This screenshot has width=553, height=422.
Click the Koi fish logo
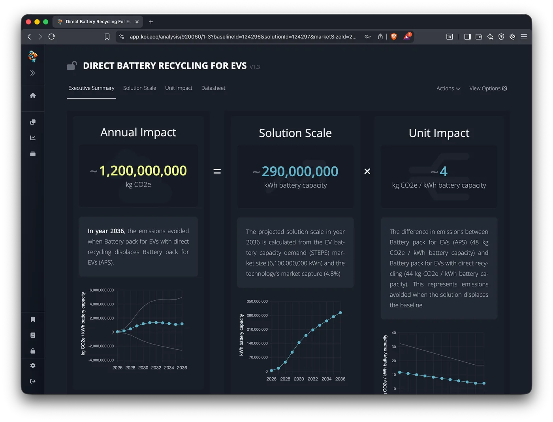[x=33, y=56]
